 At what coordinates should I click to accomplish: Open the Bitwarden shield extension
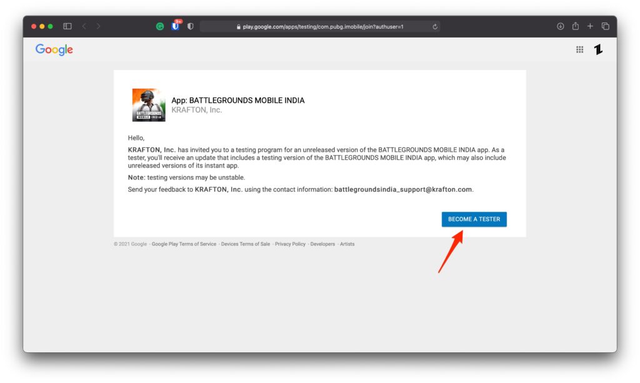(x=175, y=26)
